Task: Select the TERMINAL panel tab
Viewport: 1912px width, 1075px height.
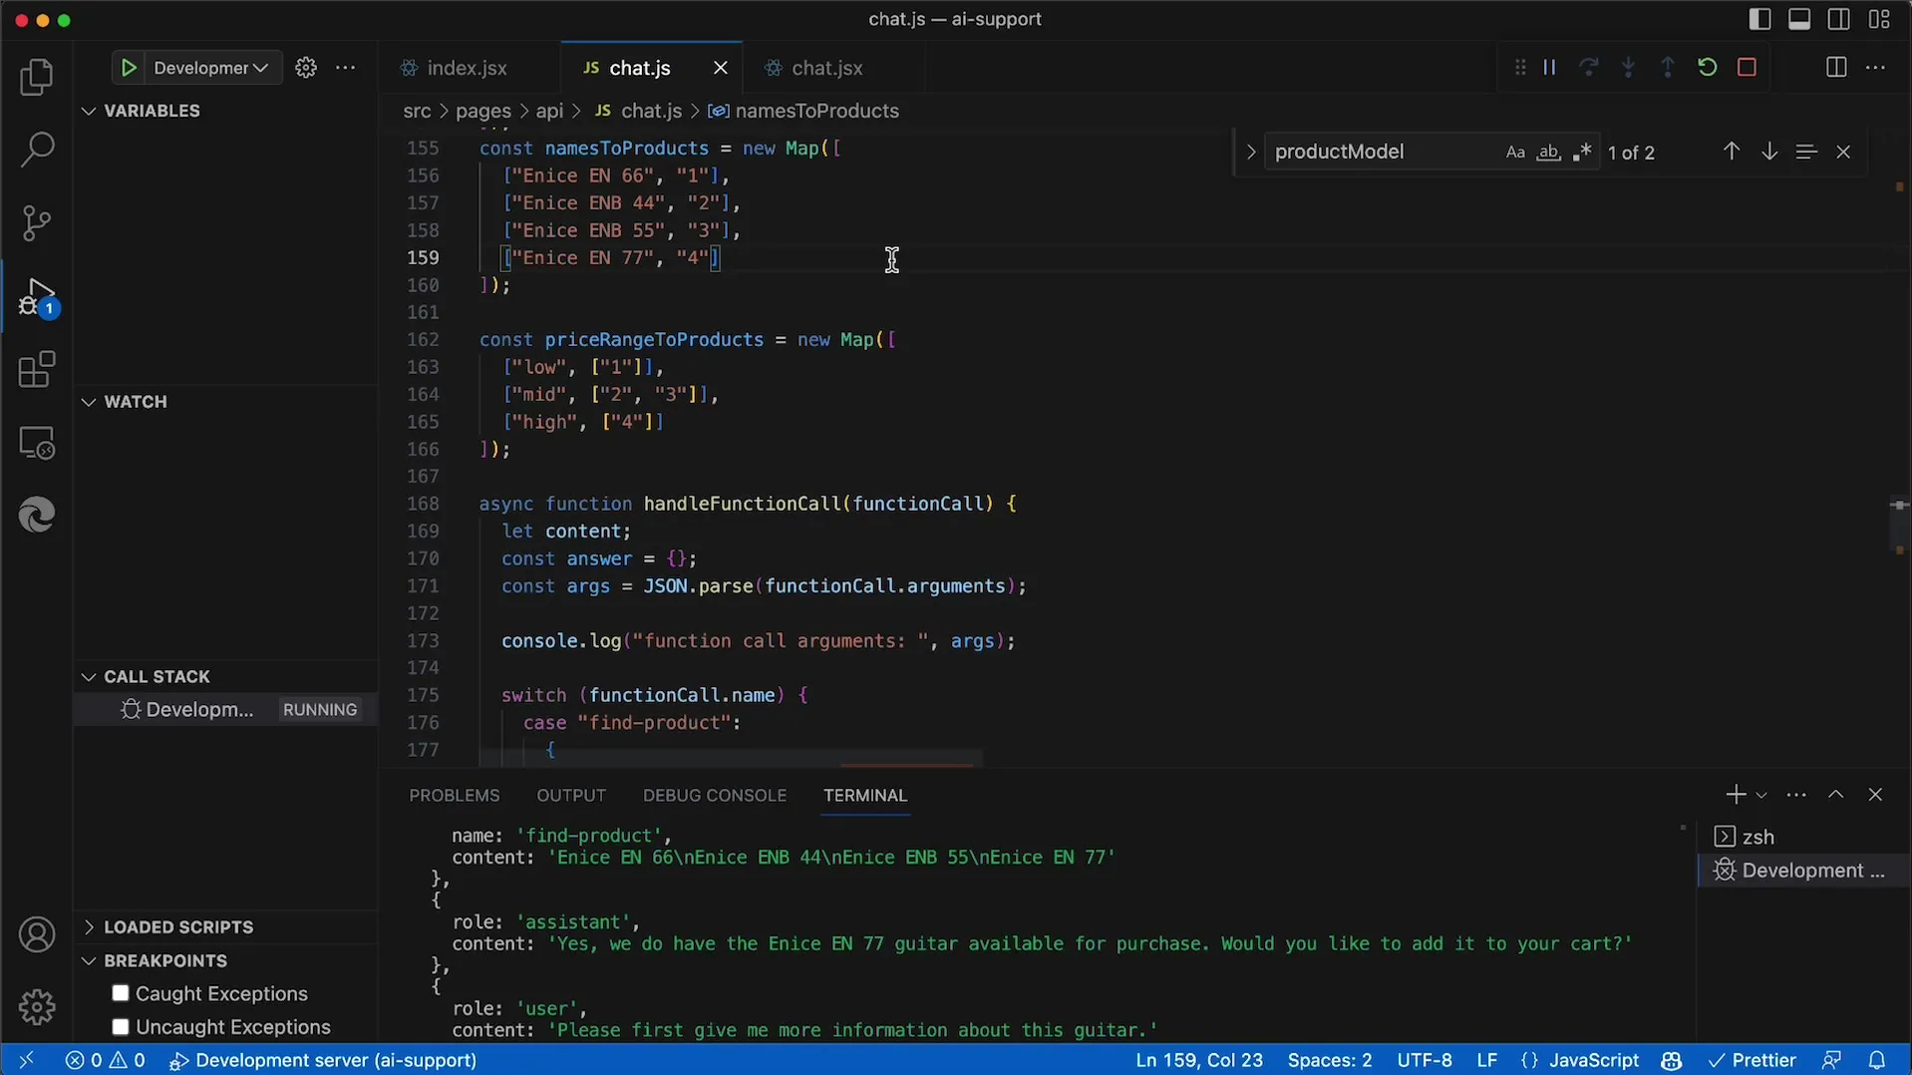Action: point(865,796)
